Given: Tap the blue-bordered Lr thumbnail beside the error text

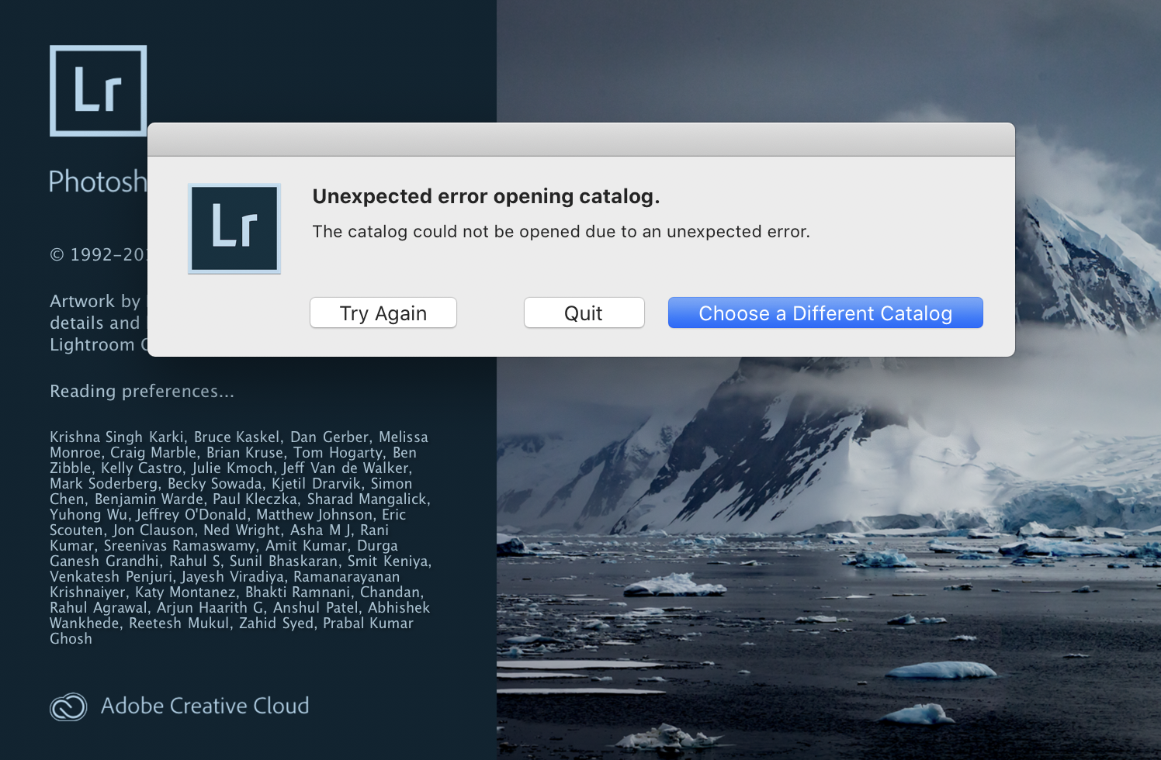Looking at the screenshot, I should [234, 228].
